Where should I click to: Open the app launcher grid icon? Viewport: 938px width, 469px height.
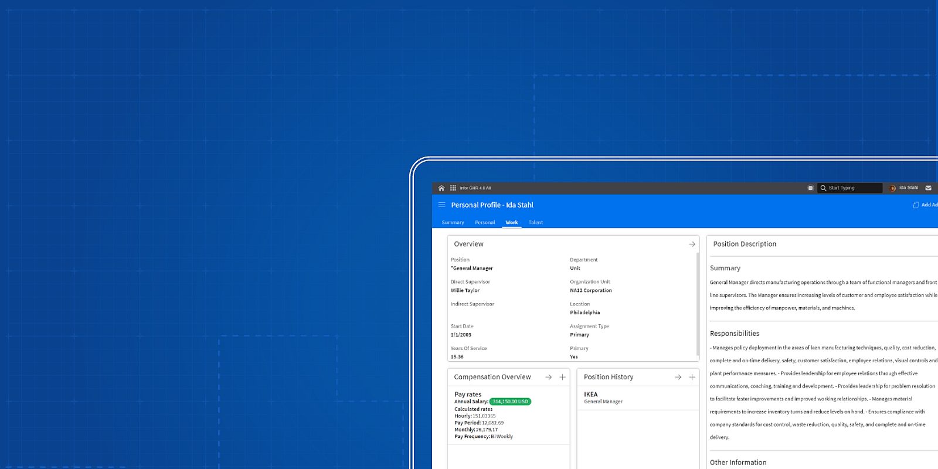453,188
